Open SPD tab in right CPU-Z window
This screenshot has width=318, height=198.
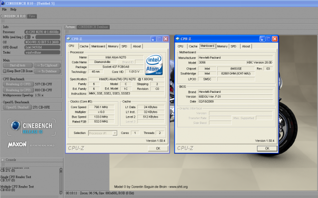[x=234, y=46]
